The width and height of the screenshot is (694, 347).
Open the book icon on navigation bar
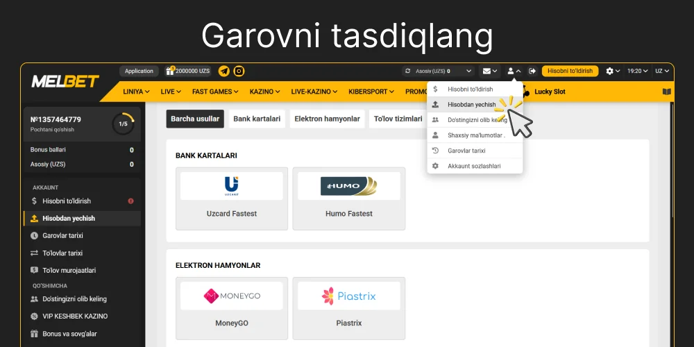[667, 92]
